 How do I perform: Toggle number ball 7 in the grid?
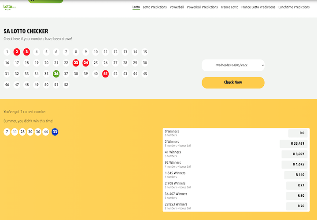point(66,52)
